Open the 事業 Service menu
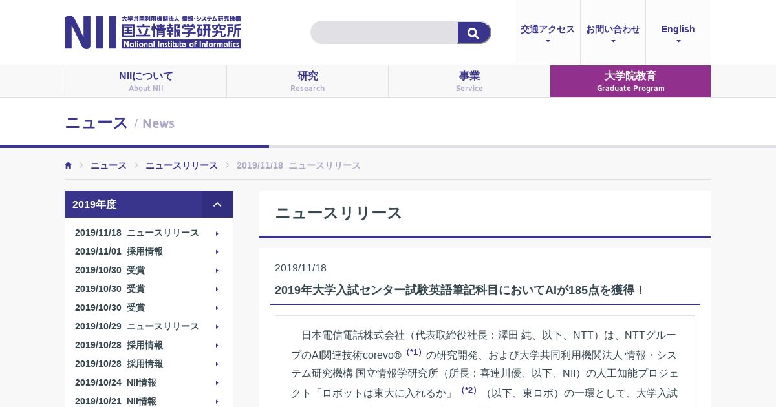The image size is (776, 407). 469,81
